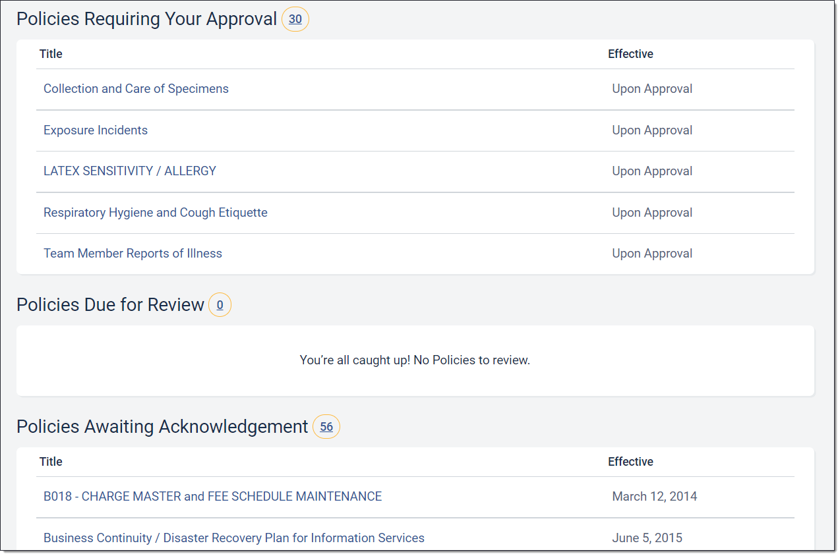Click the Policies Requiring Your Approval heading
The height and width of the screenshot is (556, 840).
pos(146,19)
